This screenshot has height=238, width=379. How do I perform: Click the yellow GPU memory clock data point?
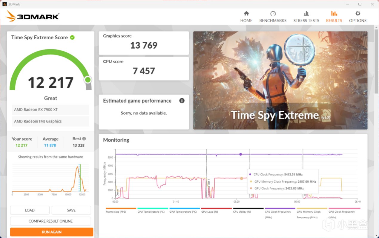242,178
